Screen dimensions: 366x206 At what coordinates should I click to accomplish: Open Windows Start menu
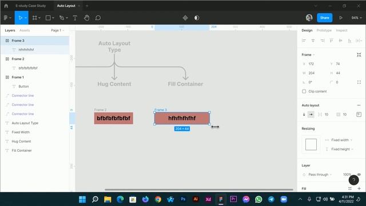point(82,199)
